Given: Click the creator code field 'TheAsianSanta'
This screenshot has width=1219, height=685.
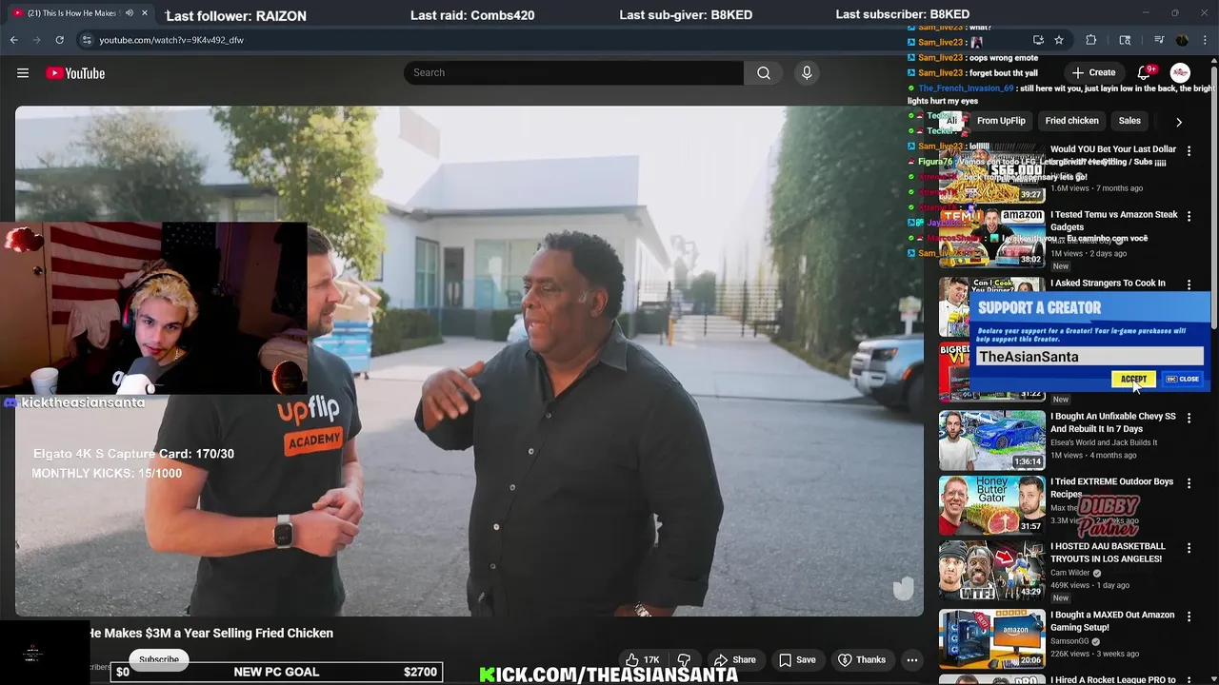Looking at the screenshot, I should tap(1089, 357).
